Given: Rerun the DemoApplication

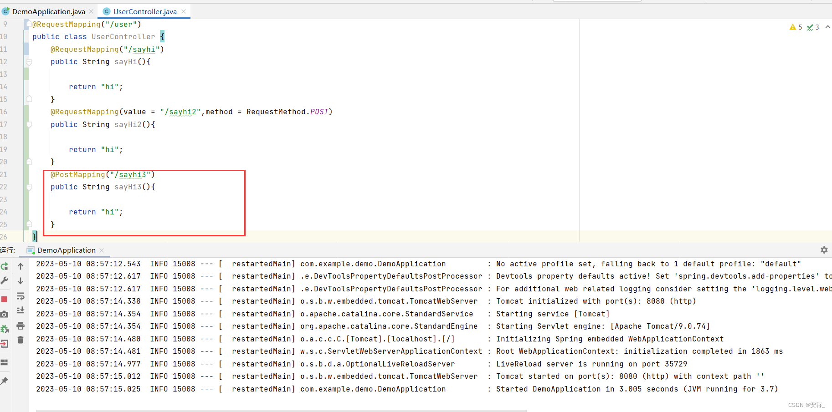Looking at the screenshot, I should pos(5,266).
